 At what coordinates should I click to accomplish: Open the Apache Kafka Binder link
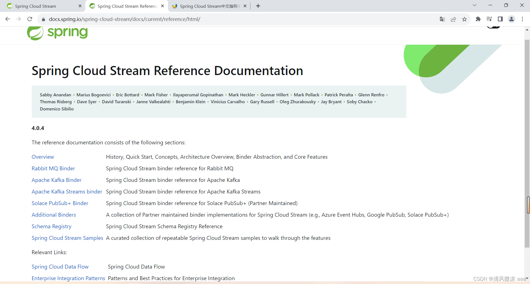click(57, 180)
